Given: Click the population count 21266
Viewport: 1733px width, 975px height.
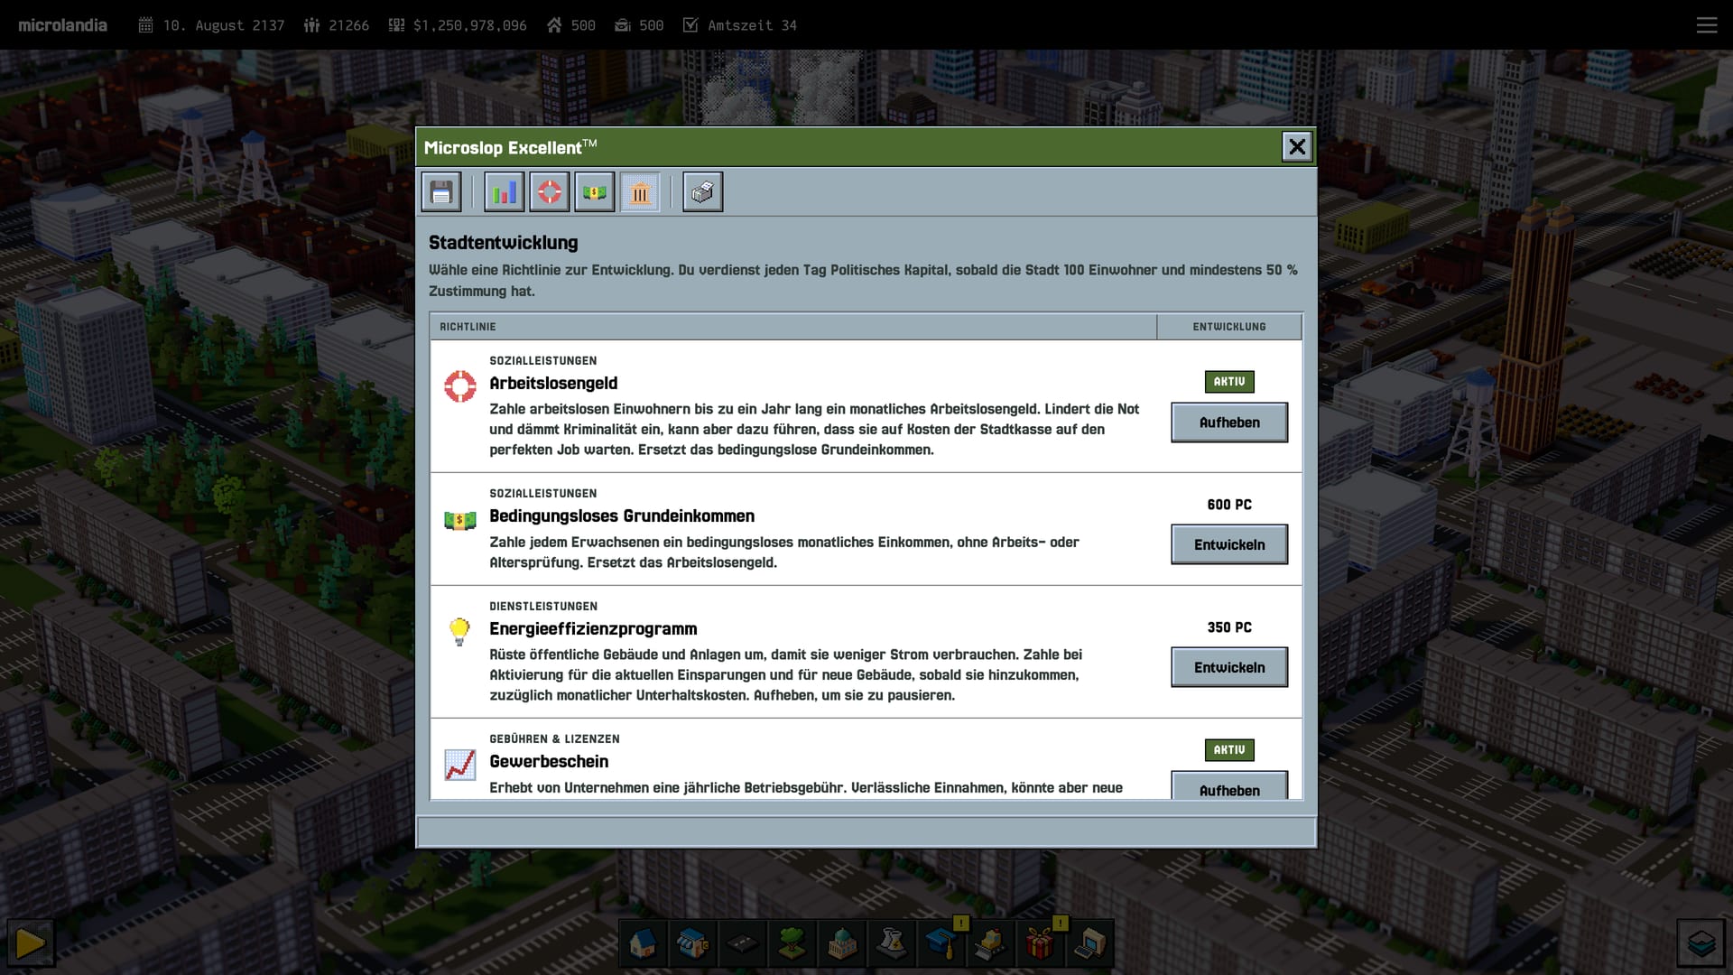Looking at the screenshot, I should tap(337, 25).
